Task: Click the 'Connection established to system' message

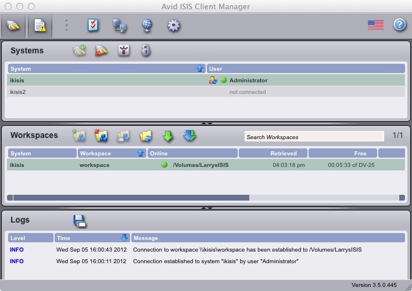Action: (x=216, y=261)
